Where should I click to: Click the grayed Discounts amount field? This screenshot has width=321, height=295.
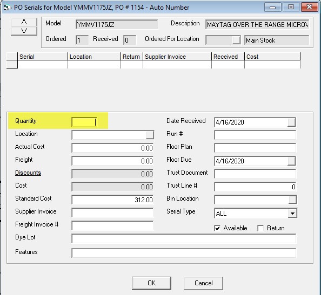[x=112, y=174]
